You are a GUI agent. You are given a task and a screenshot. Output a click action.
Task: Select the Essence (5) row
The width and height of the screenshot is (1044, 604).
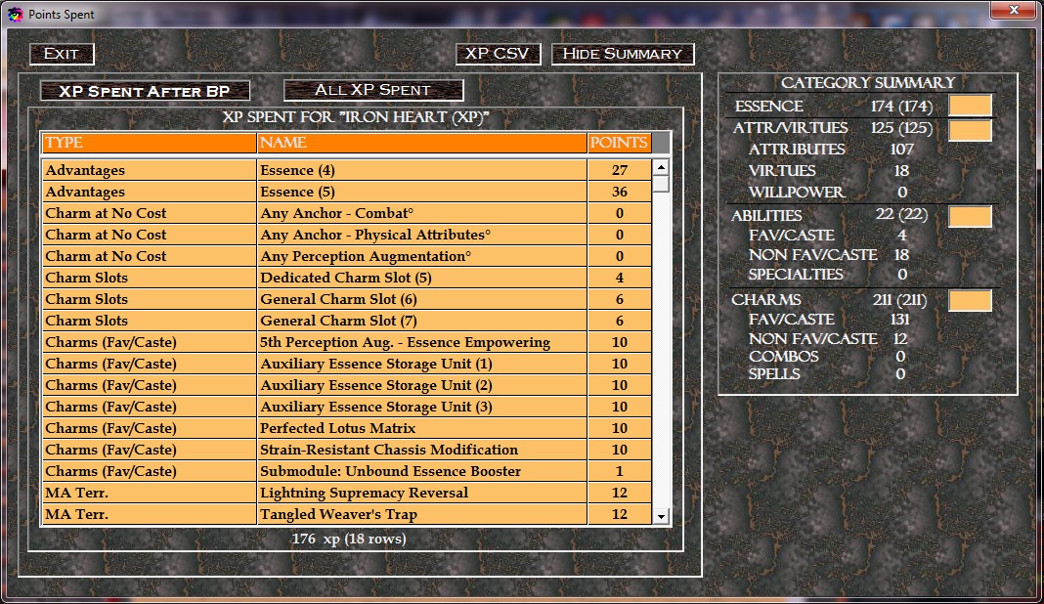tap(347, 192)
